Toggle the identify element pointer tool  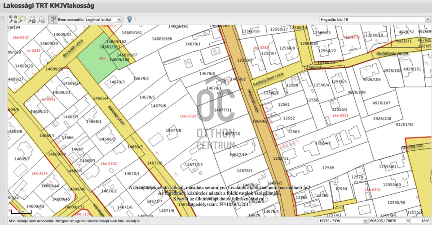(53, 19)
